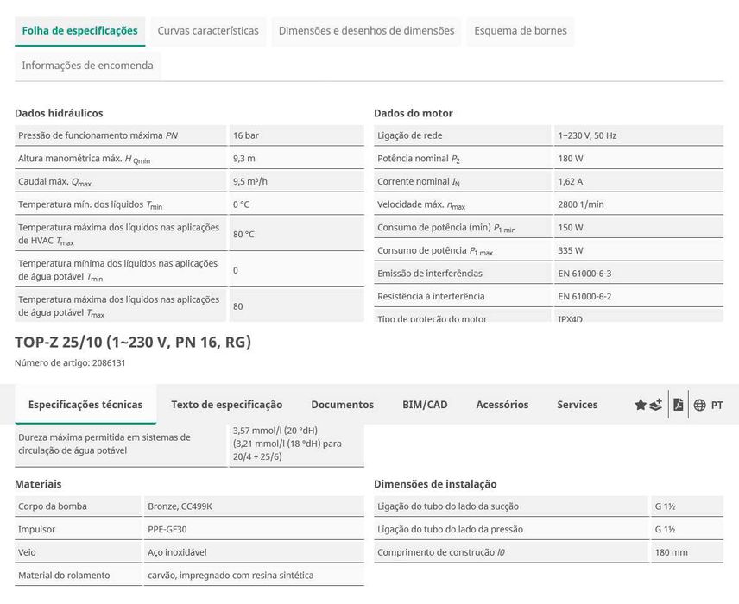Viewport: 739px width, 604px height.
Task: Switch to Esquema de bornes tab
Action: click(521, 30)
